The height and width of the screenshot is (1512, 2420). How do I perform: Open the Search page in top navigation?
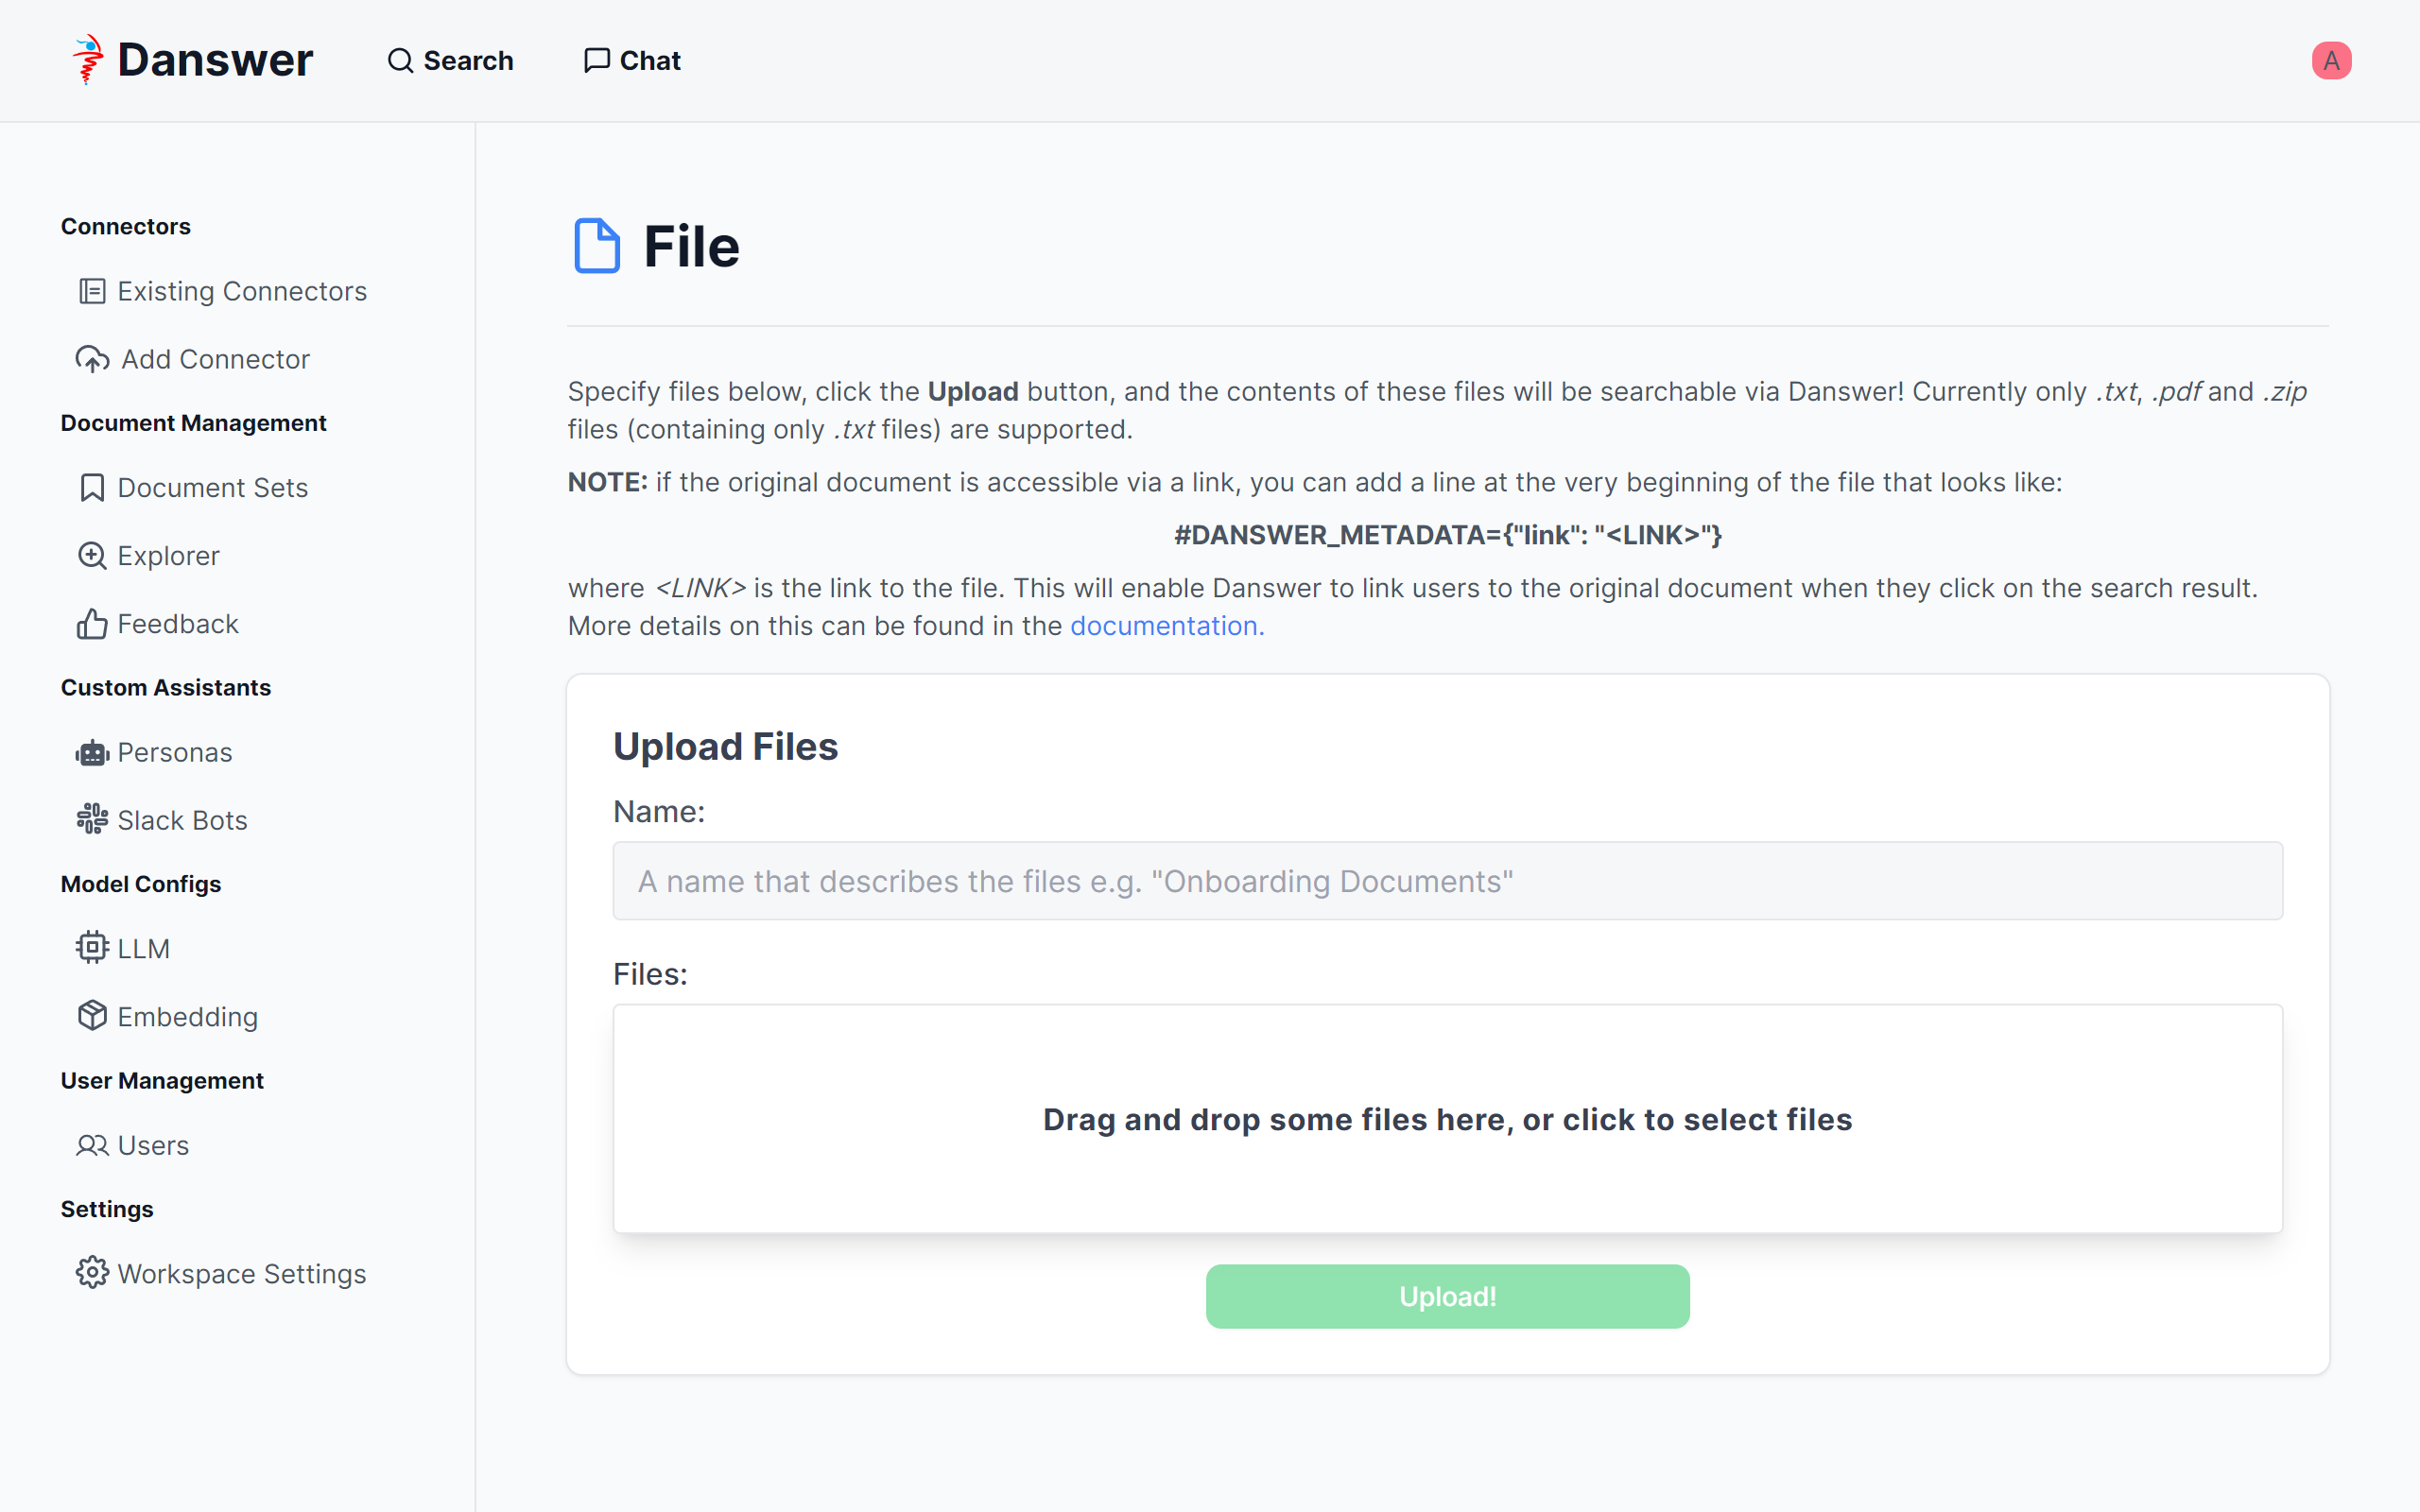click(x=450, y=61)
